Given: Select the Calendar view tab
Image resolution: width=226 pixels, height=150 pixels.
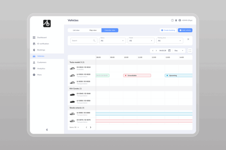Looking at the screenshot, I should tap(110, 30).
